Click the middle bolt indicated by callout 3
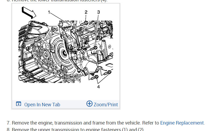The image size is (209, 131). [x=94, y=48]
